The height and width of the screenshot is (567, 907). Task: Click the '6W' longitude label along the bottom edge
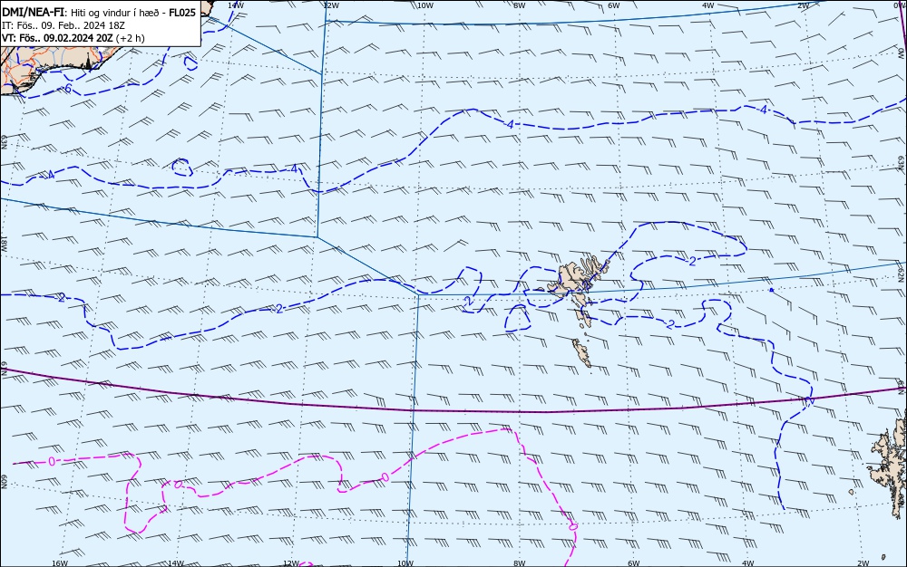633,563
